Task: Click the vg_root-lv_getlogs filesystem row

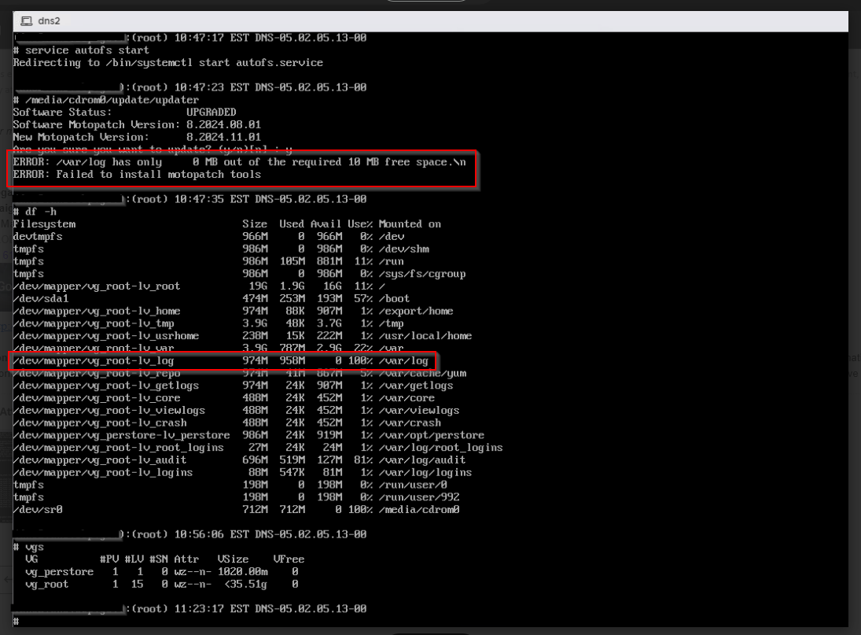Action: point(234,386)
